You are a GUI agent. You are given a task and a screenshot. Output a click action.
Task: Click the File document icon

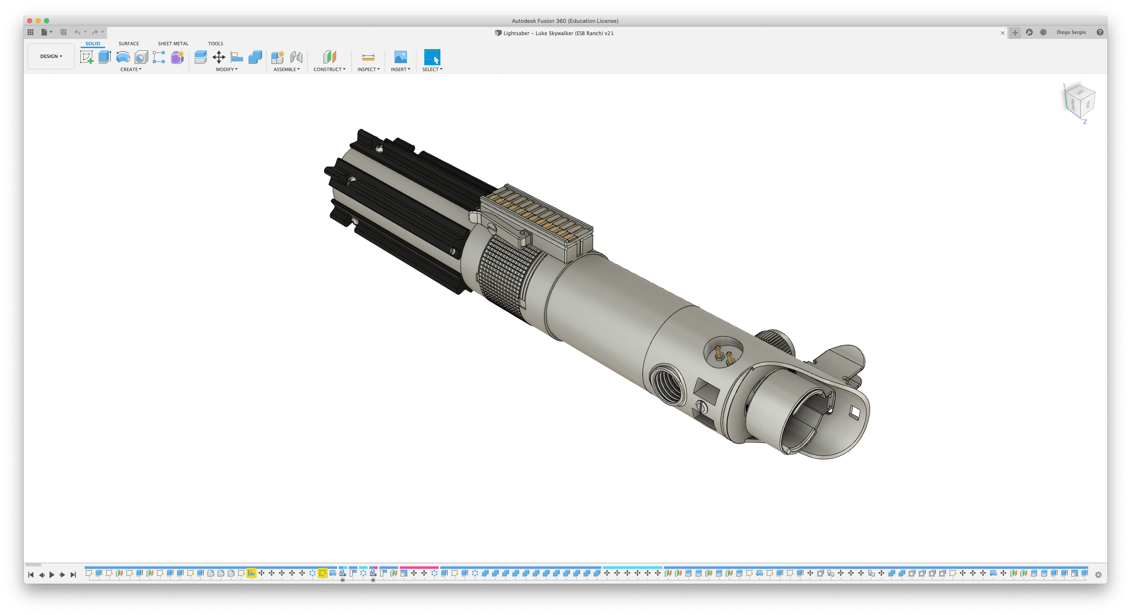coord(44,32)
